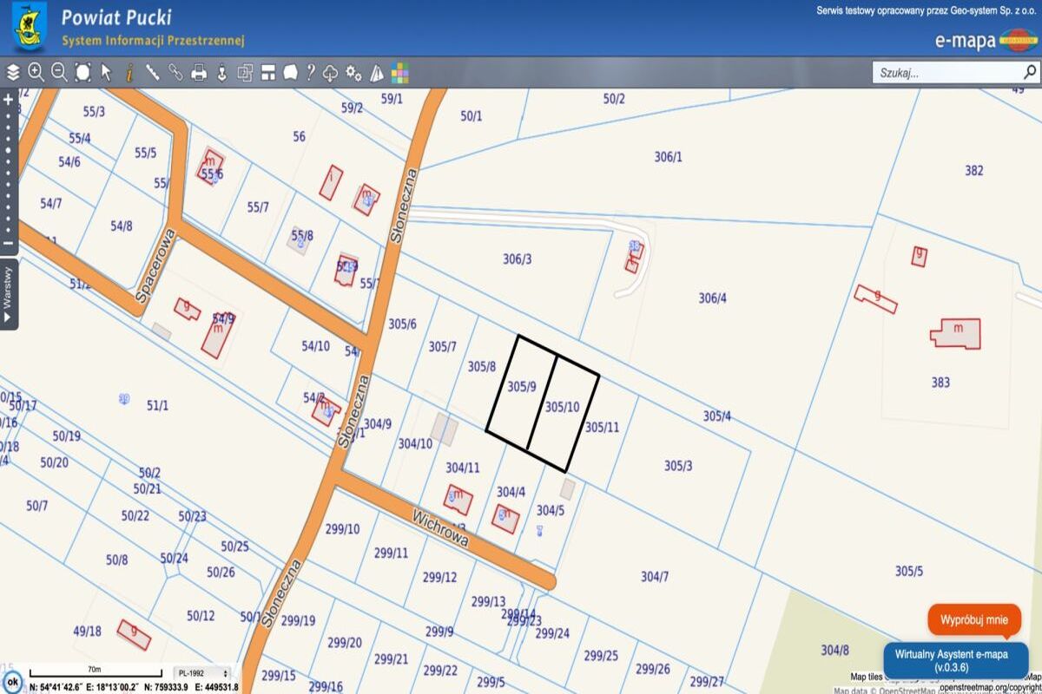The image size is (1042, 694).
Task: Open Wirtualny Asystent e-mapa button
Action: [955, 660]
